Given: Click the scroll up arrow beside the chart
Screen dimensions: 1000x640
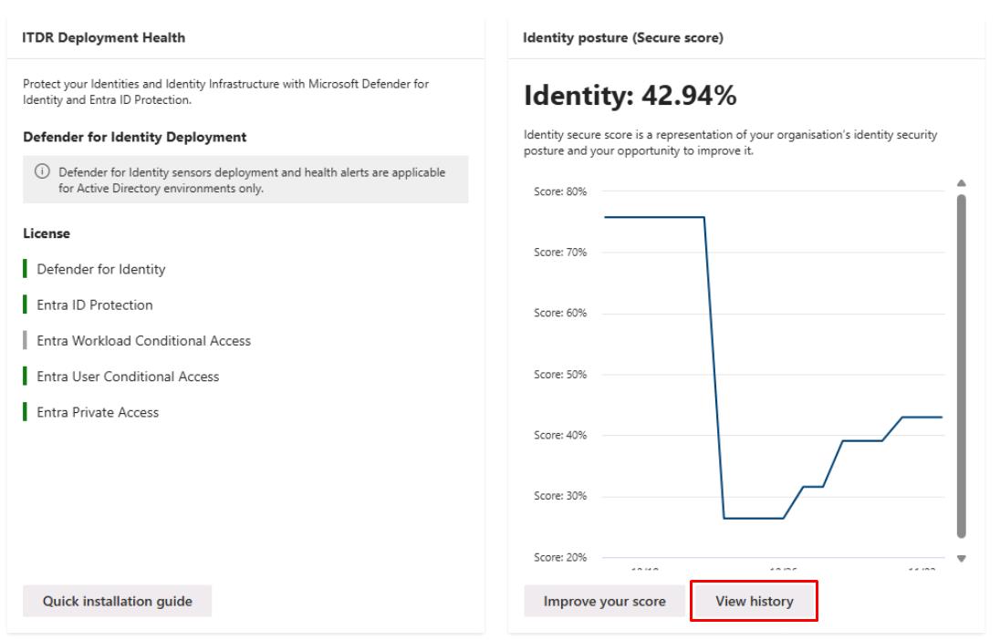Looking at the screenshot, I should pyautogui.click(x=961, y=183).
